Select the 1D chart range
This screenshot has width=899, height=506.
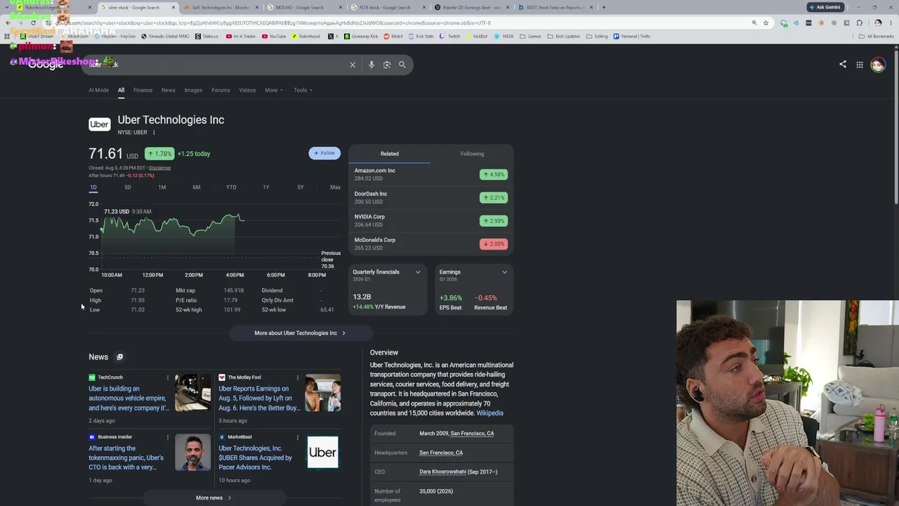pyautogui.click(x=93, y=187)
